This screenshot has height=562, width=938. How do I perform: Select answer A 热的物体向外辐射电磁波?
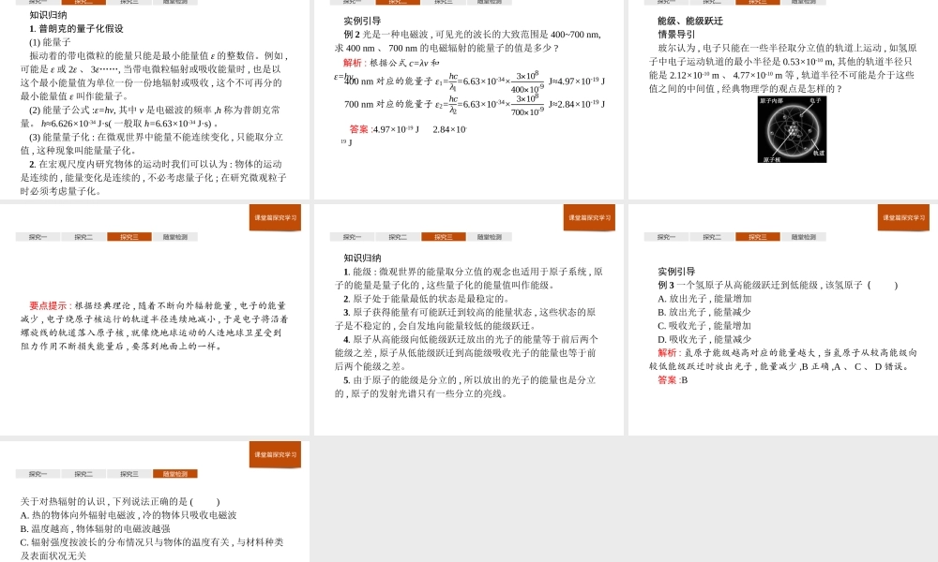point(129,515)
